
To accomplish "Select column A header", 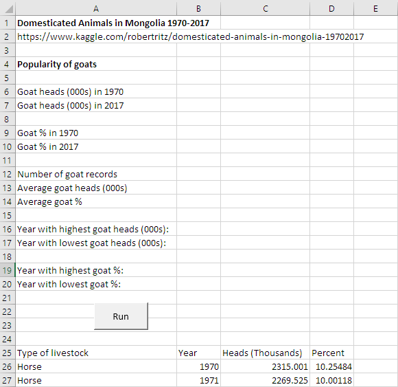I will tap(96, 9).
